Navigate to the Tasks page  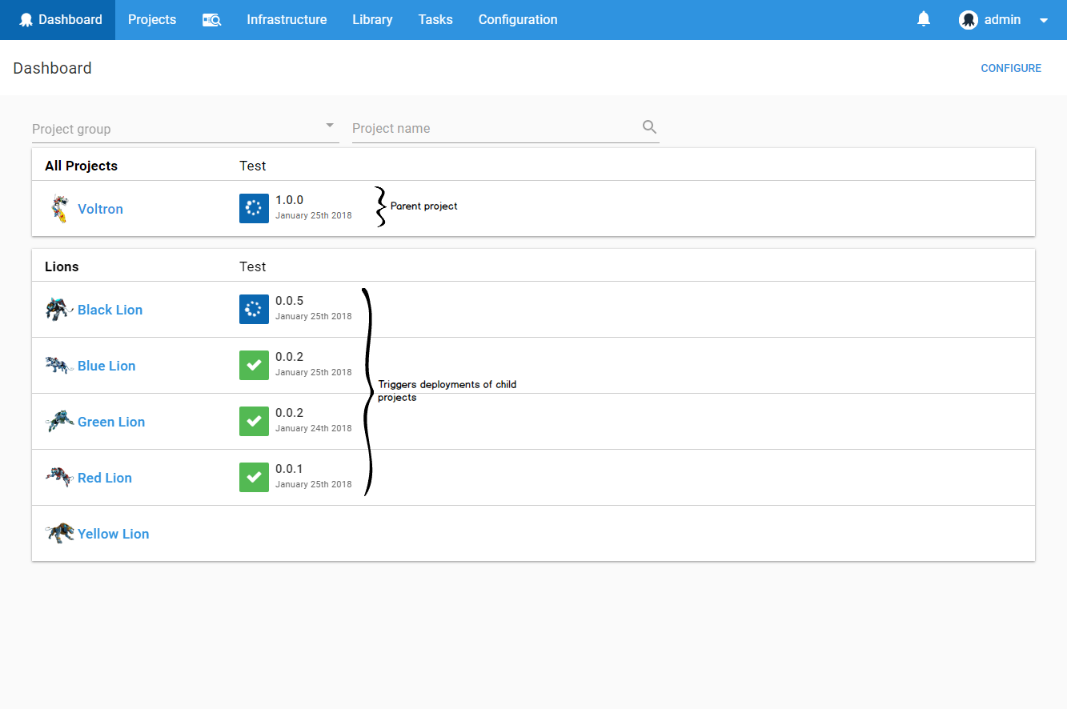pyautogui.click(x=435, y=19)
